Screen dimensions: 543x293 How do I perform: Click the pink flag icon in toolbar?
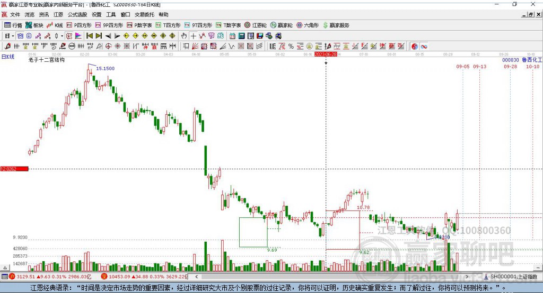tap(78, 36)
